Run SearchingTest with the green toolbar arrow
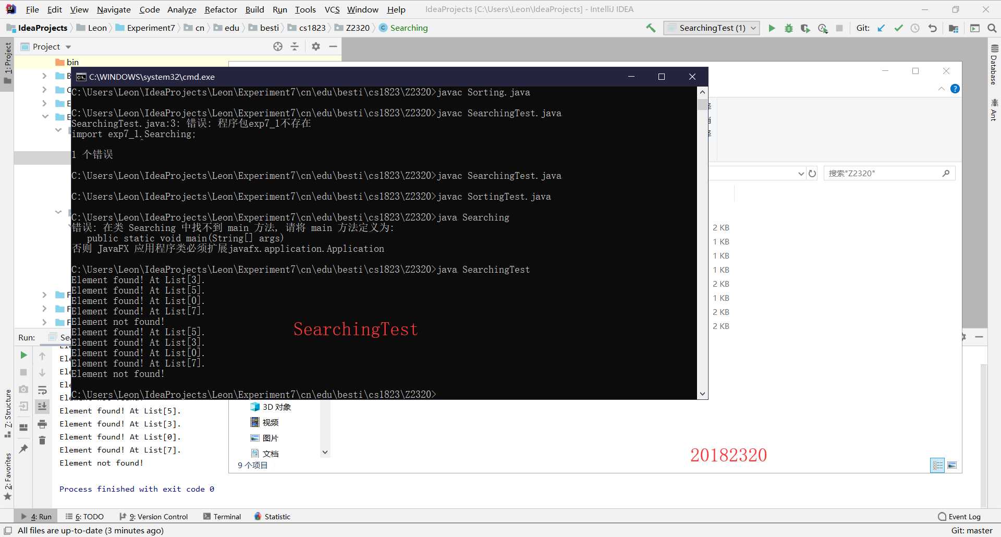 coord(772,28)
